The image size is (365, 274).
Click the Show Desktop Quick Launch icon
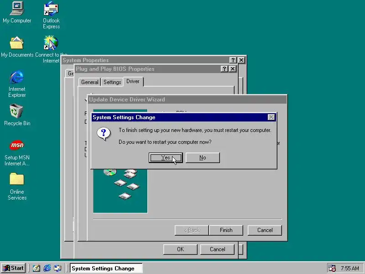click(36, 268)
